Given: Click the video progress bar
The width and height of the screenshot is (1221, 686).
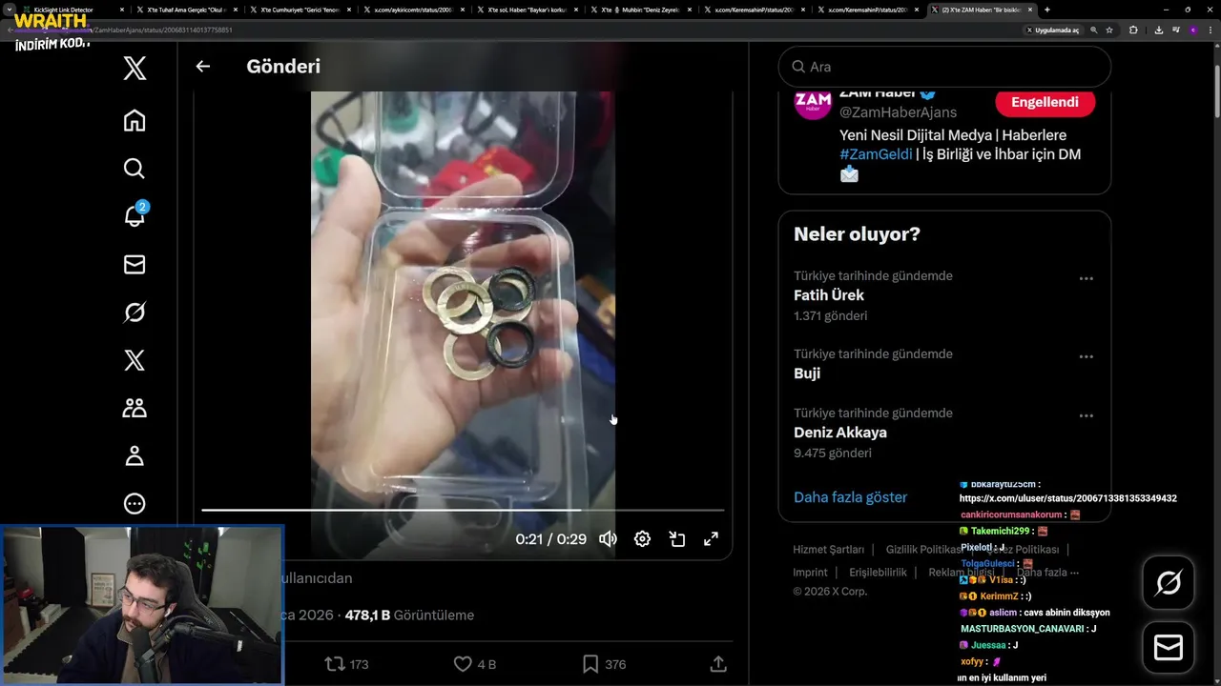Looking at the screenshot, I should (x=463, y=510).
